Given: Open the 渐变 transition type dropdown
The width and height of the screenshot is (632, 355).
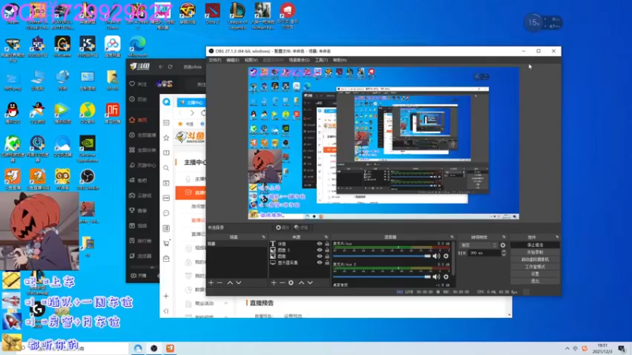Looking at the screenshot, I should pyautogui.click(x=479, y=245).
